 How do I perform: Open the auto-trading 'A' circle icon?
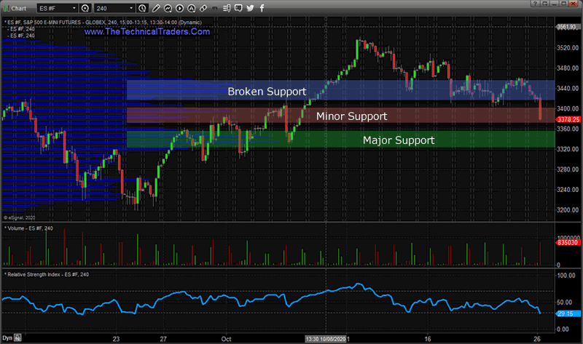coord(192,8)
